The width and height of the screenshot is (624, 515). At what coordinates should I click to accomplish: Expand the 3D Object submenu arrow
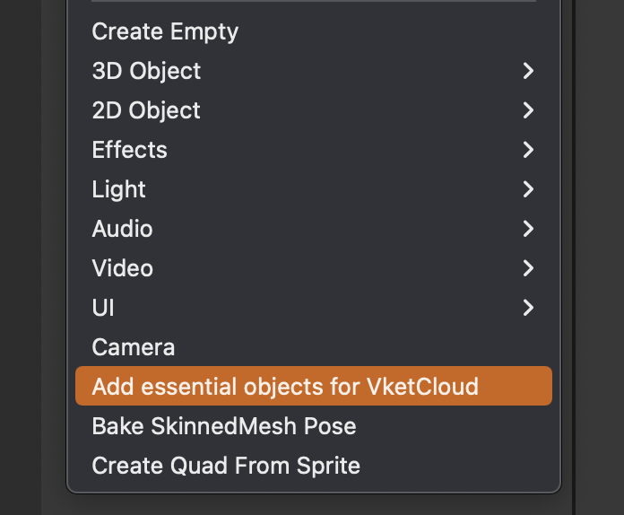pos(528,71)
